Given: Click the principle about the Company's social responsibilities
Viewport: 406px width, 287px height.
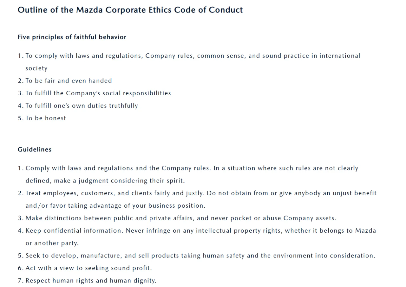Looking at the screenshot, I should click(x=98, y=93).
